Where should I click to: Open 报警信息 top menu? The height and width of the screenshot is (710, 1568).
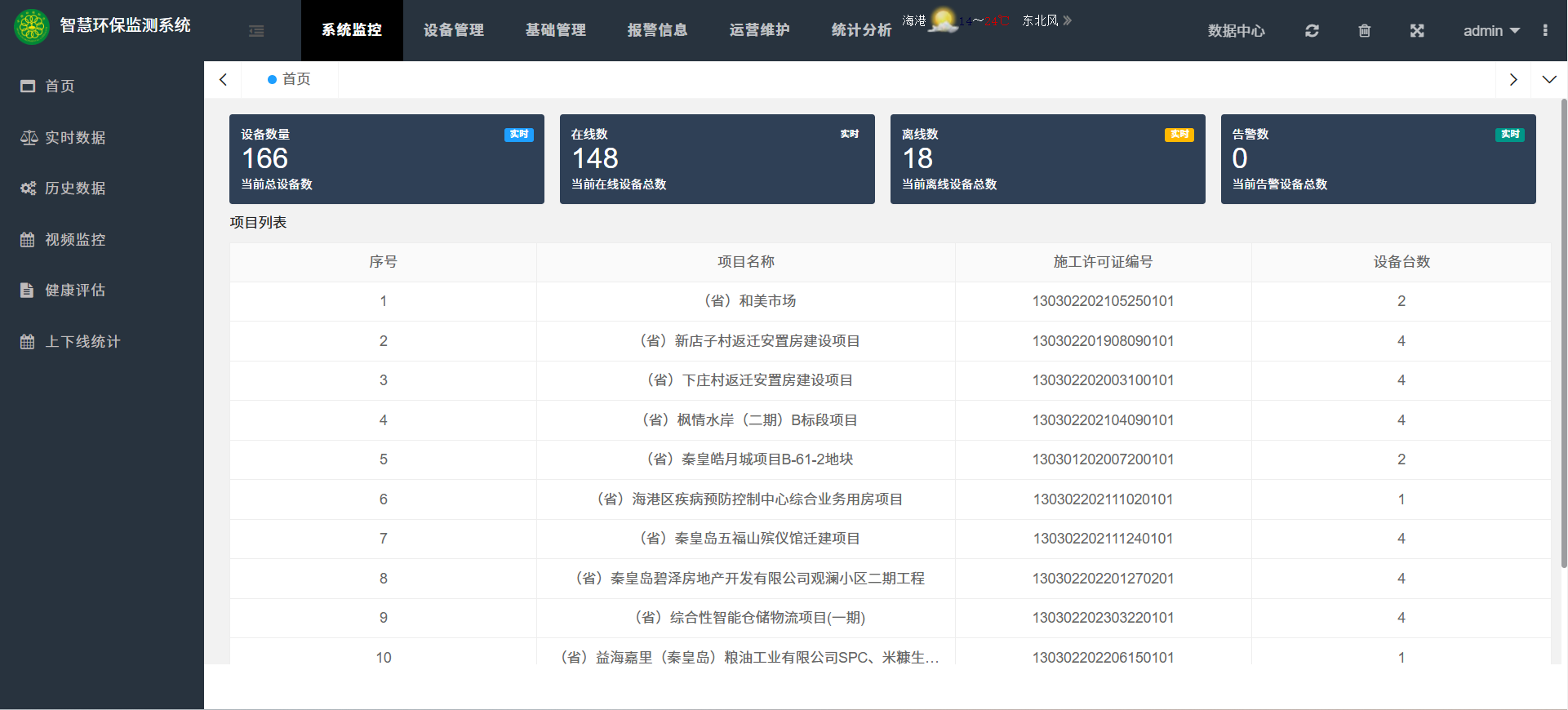(x=657, y=30)
